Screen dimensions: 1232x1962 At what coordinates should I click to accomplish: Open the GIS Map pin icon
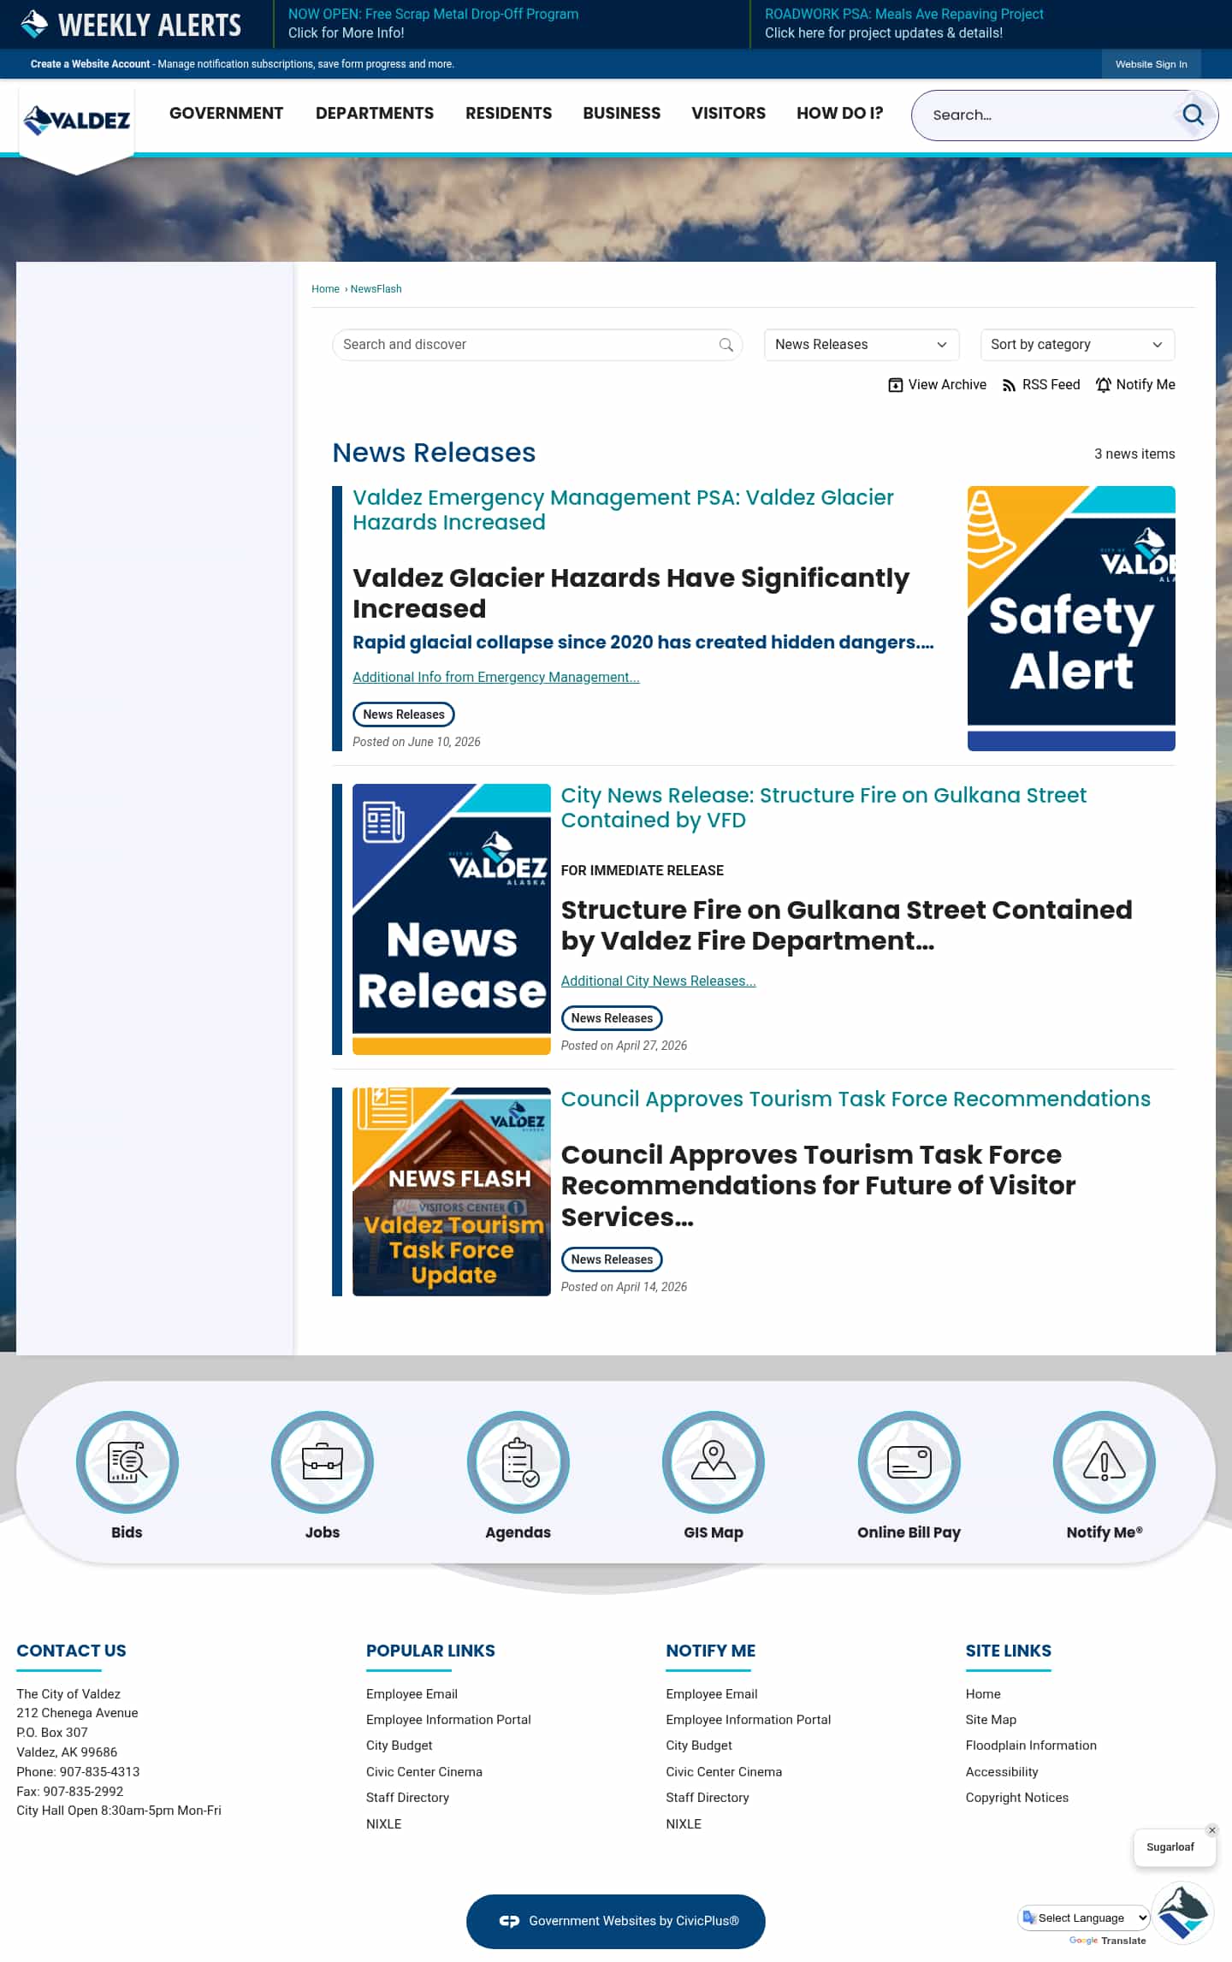pyautogui.click(x=713, y=1461)
